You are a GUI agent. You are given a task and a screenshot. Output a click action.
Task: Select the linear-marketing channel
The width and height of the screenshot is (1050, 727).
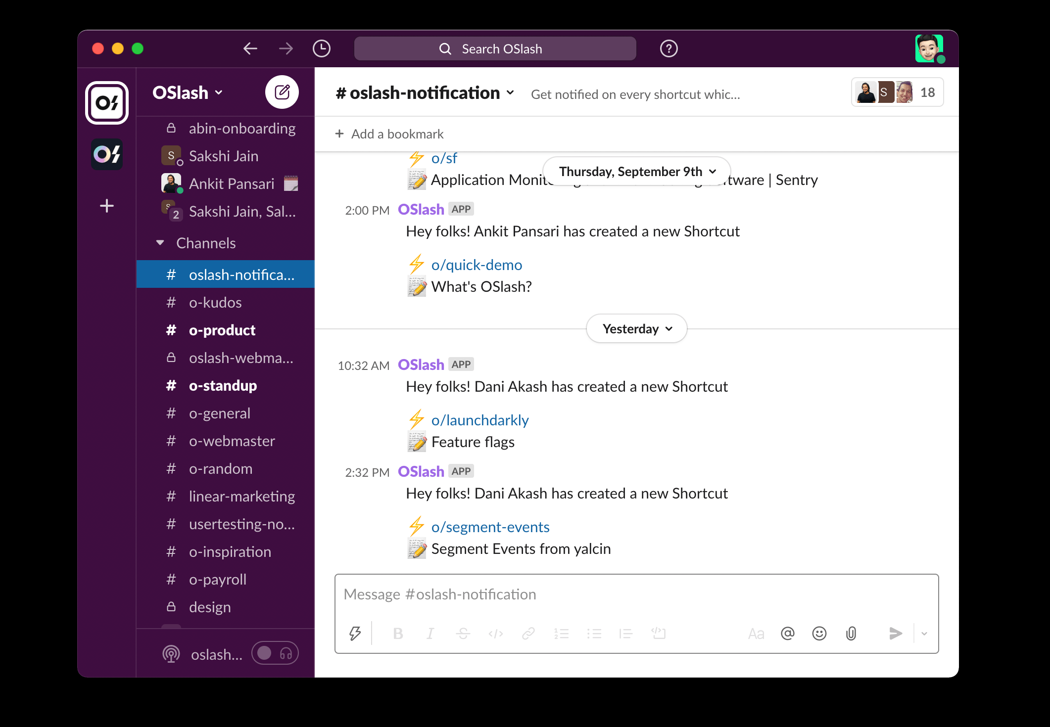click(226, 497)
